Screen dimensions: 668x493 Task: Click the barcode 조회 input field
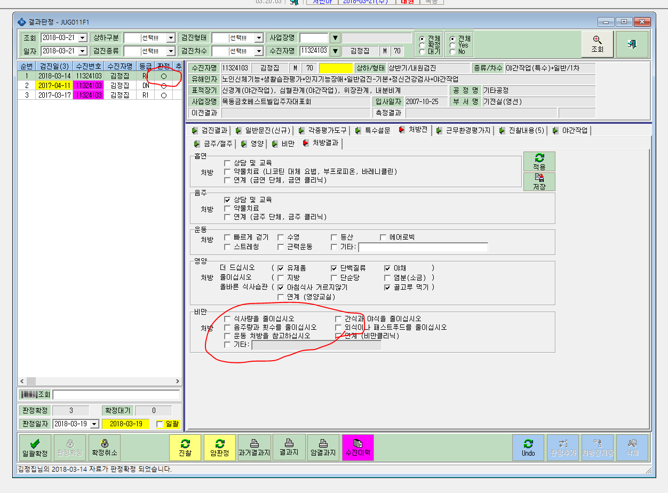coord(116,394)
